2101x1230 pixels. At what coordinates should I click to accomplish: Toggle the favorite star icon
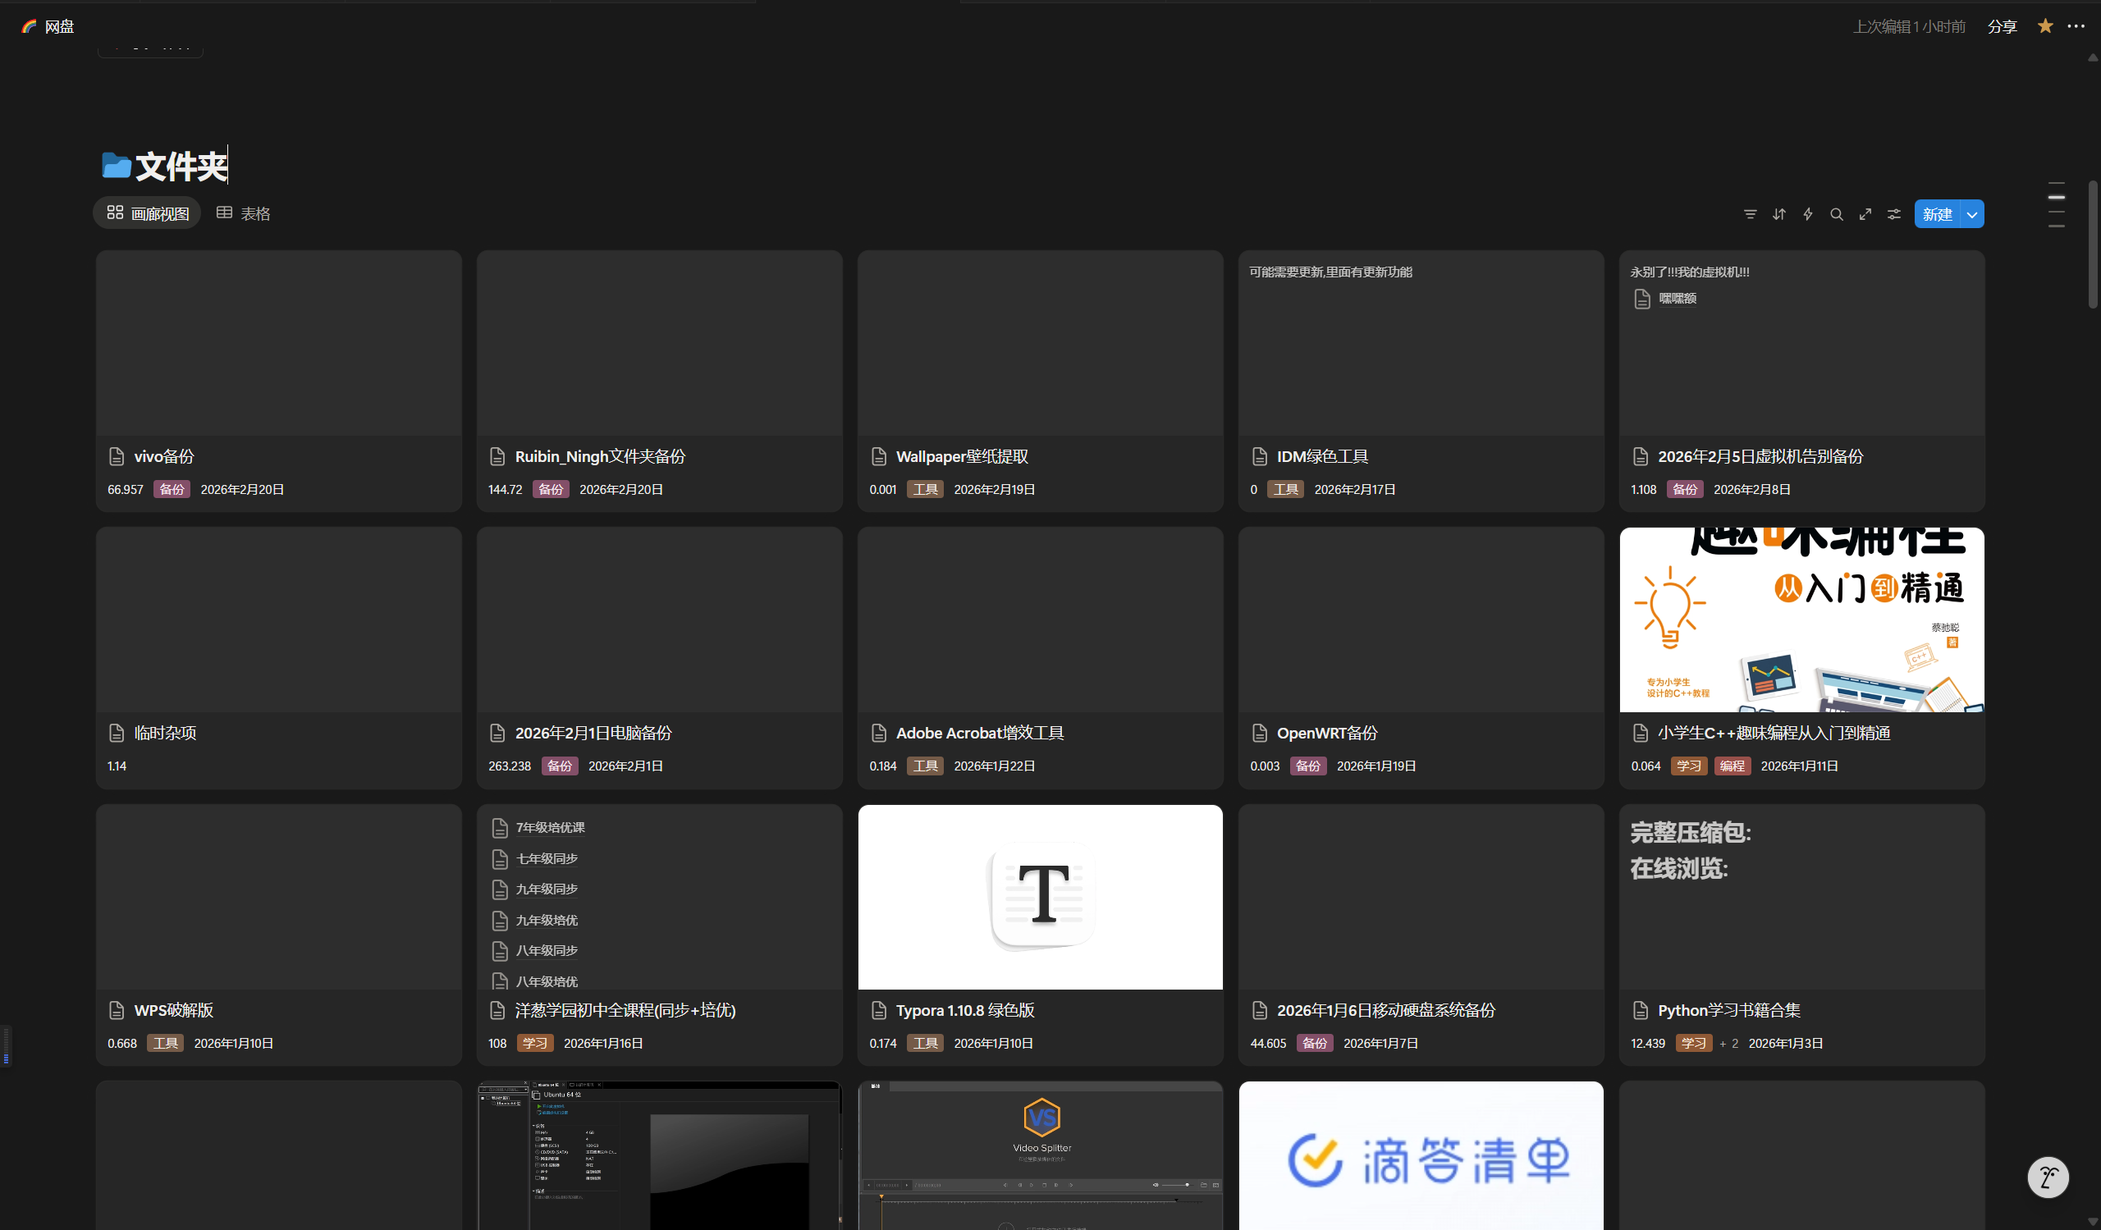coord(2044,26)
